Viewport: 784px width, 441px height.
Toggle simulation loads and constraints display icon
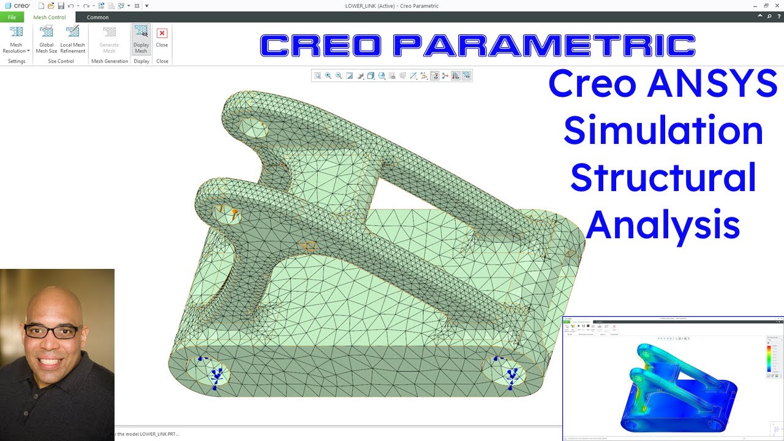456,76
